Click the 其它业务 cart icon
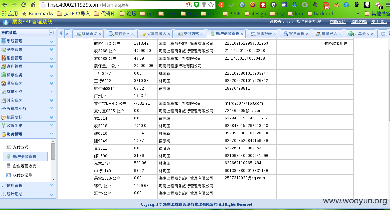This screenshot has width=390, height=210. (x=4, y=100)
